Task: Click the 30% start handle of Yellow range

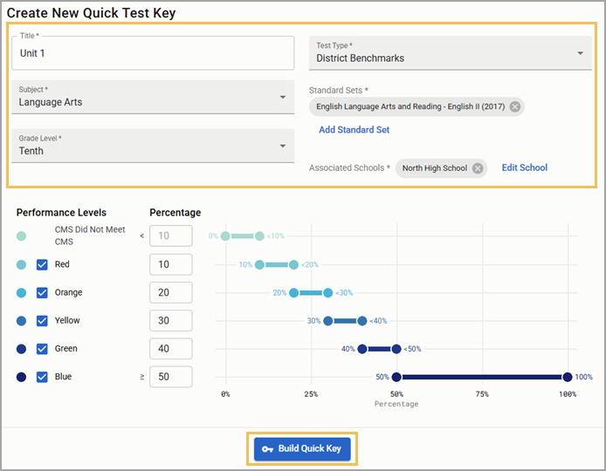Action: coord(327,321)
